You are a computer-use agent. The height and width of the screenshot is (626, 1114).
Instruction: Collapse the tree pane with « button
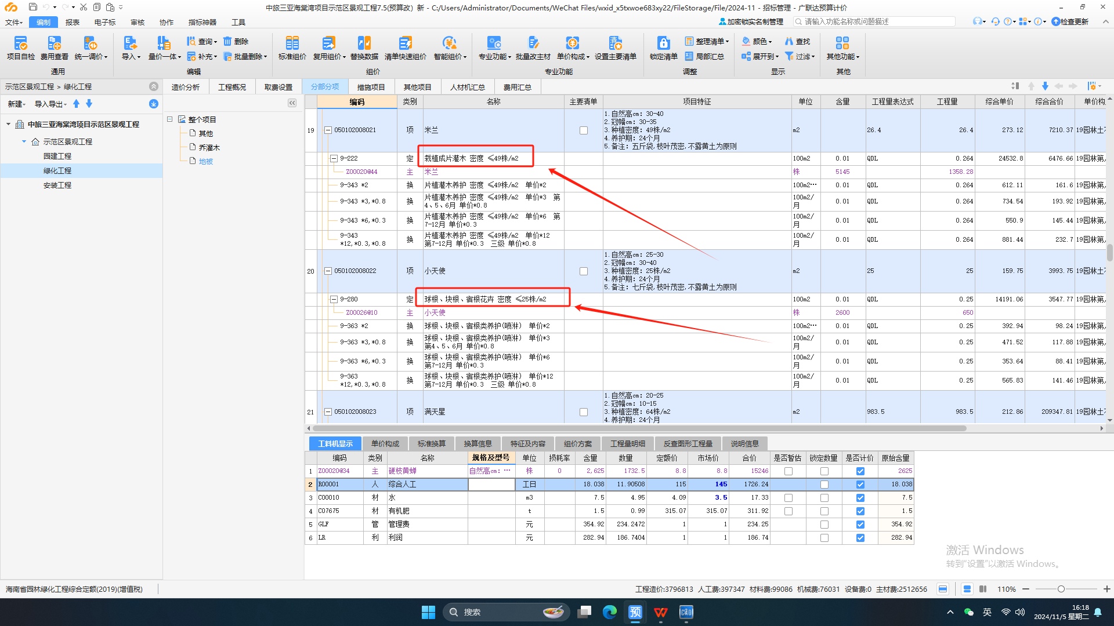click(292, 103)
